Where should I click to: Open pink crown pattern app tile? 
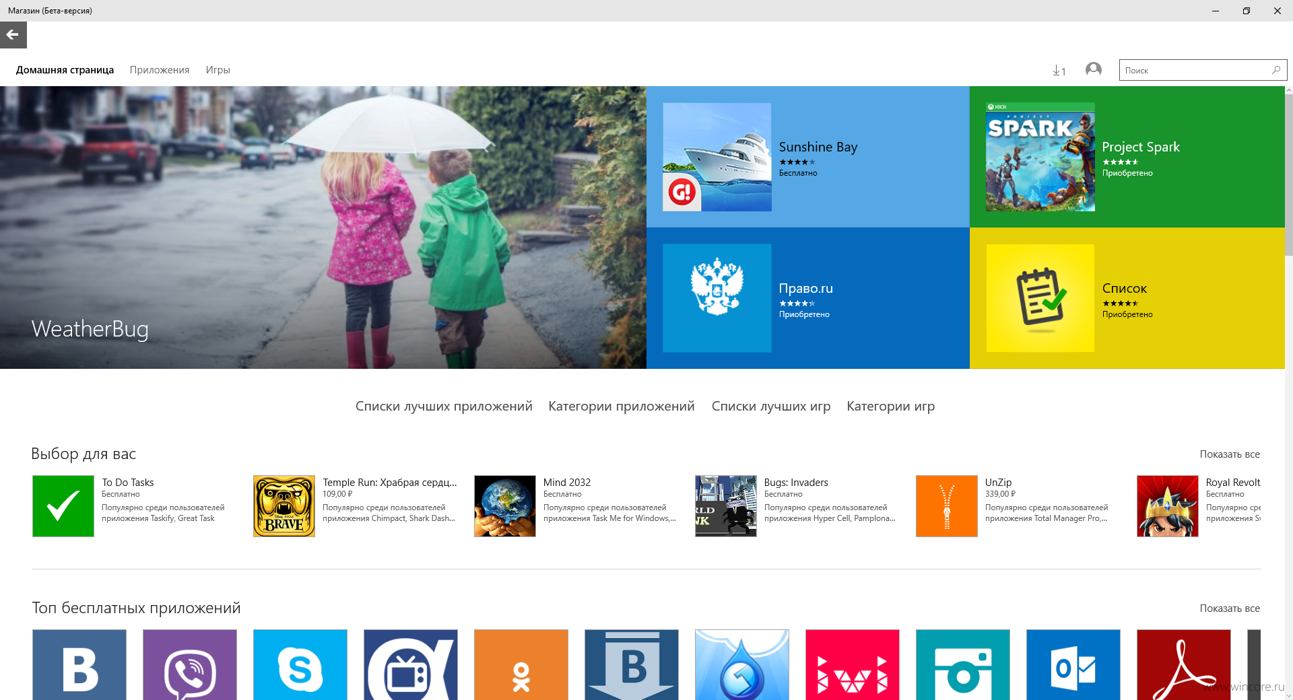coord(853,665)
